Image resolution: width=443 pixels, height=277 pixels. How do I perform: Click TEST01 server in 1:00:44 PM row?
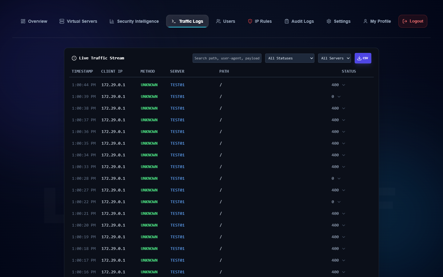(178, 85)
